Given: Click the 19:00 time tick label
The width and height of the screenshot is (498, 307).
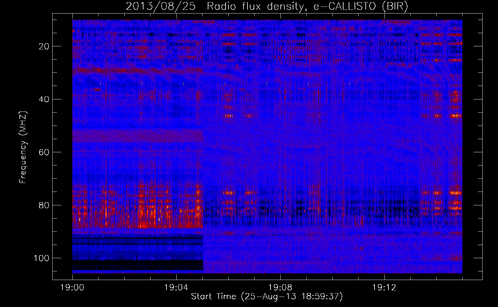Looking at the screenshot, I should tap(72, 288).
